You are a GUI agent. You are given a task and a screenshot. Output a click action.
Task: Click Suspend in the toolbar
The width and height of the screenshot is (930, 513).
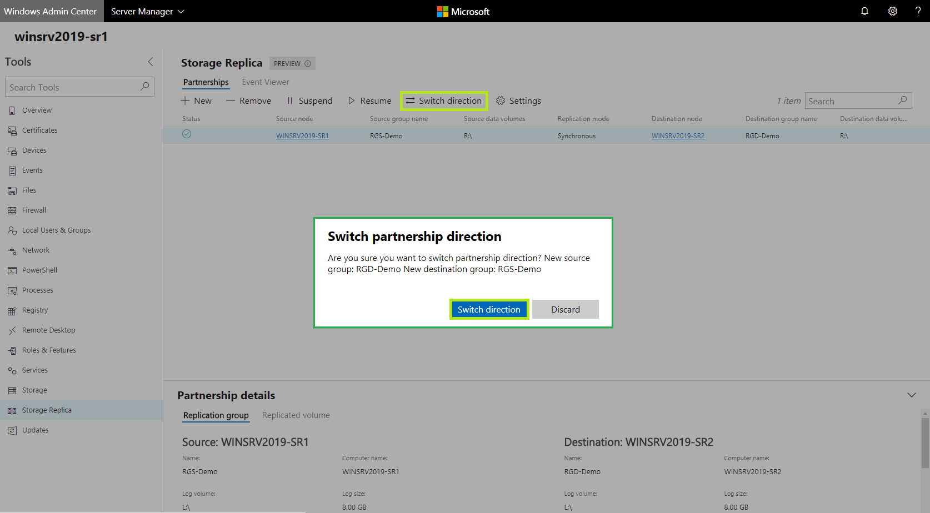(x=309, y=100)
